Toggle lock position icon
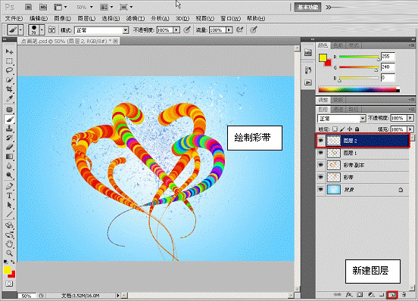This screenshot has height=301, width=418. (x=350, y=129)
